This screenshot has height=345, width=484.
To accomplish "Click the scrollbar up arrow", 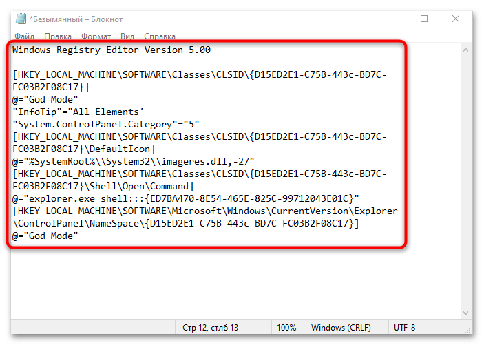I will point(466,50).
